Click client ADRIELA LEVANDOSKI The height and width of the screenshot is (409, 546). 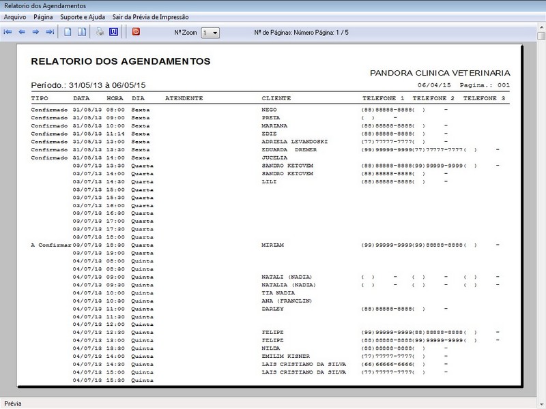tap(295, 142)
